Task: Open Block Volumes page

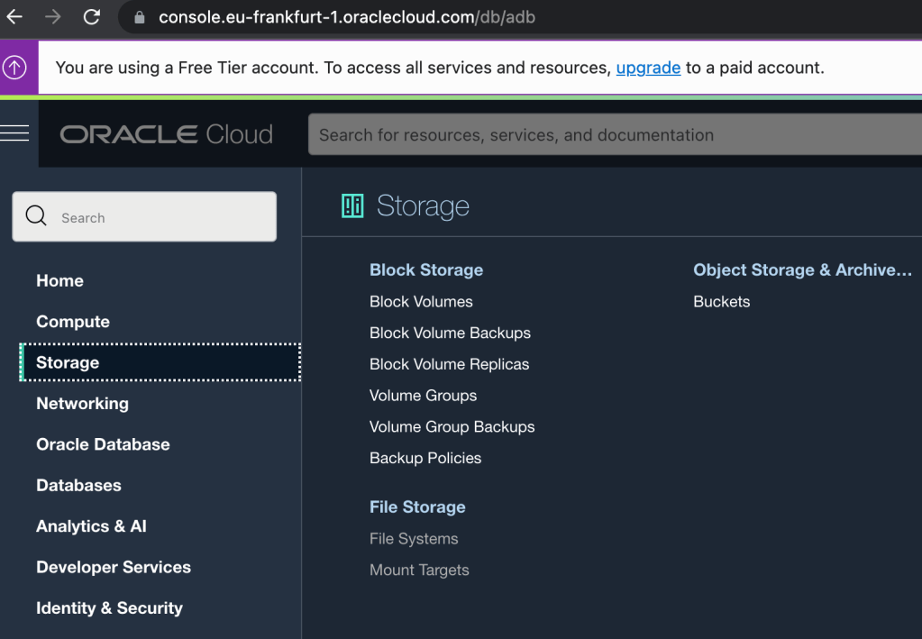Action: pyautogui.click(x=421, y=302)
